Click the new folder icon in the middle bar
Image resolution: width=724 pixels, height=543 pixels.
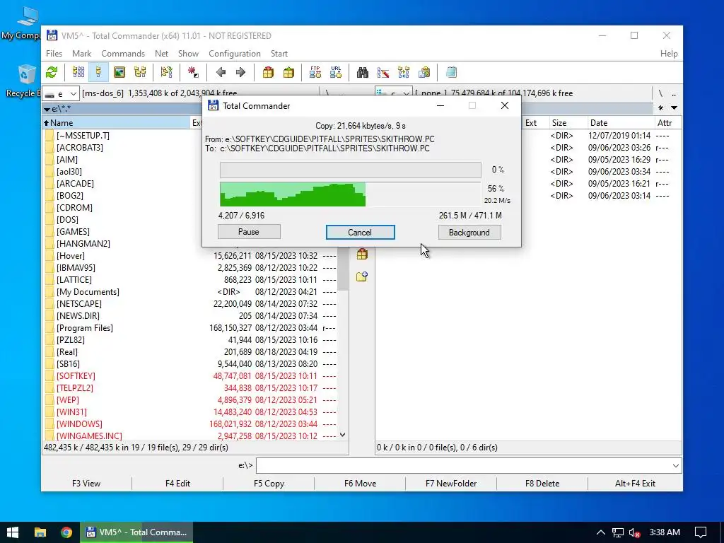362,276
